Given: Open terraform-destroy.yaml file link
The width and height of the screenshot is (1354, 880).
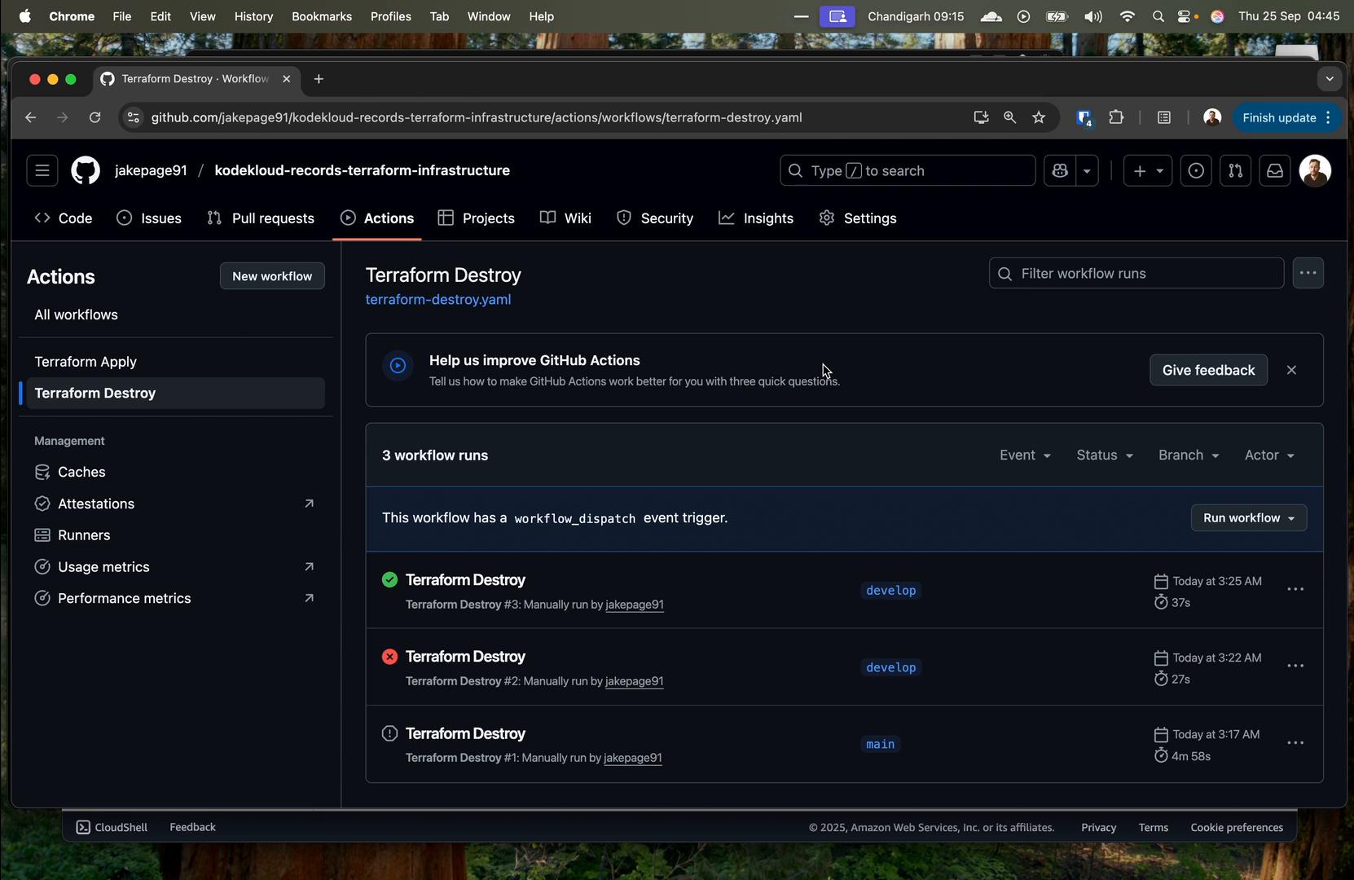Looking at the screenshot, I should (438, 299).
